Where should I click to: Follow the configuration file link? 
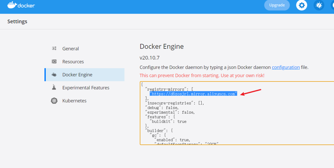(285, 67)
